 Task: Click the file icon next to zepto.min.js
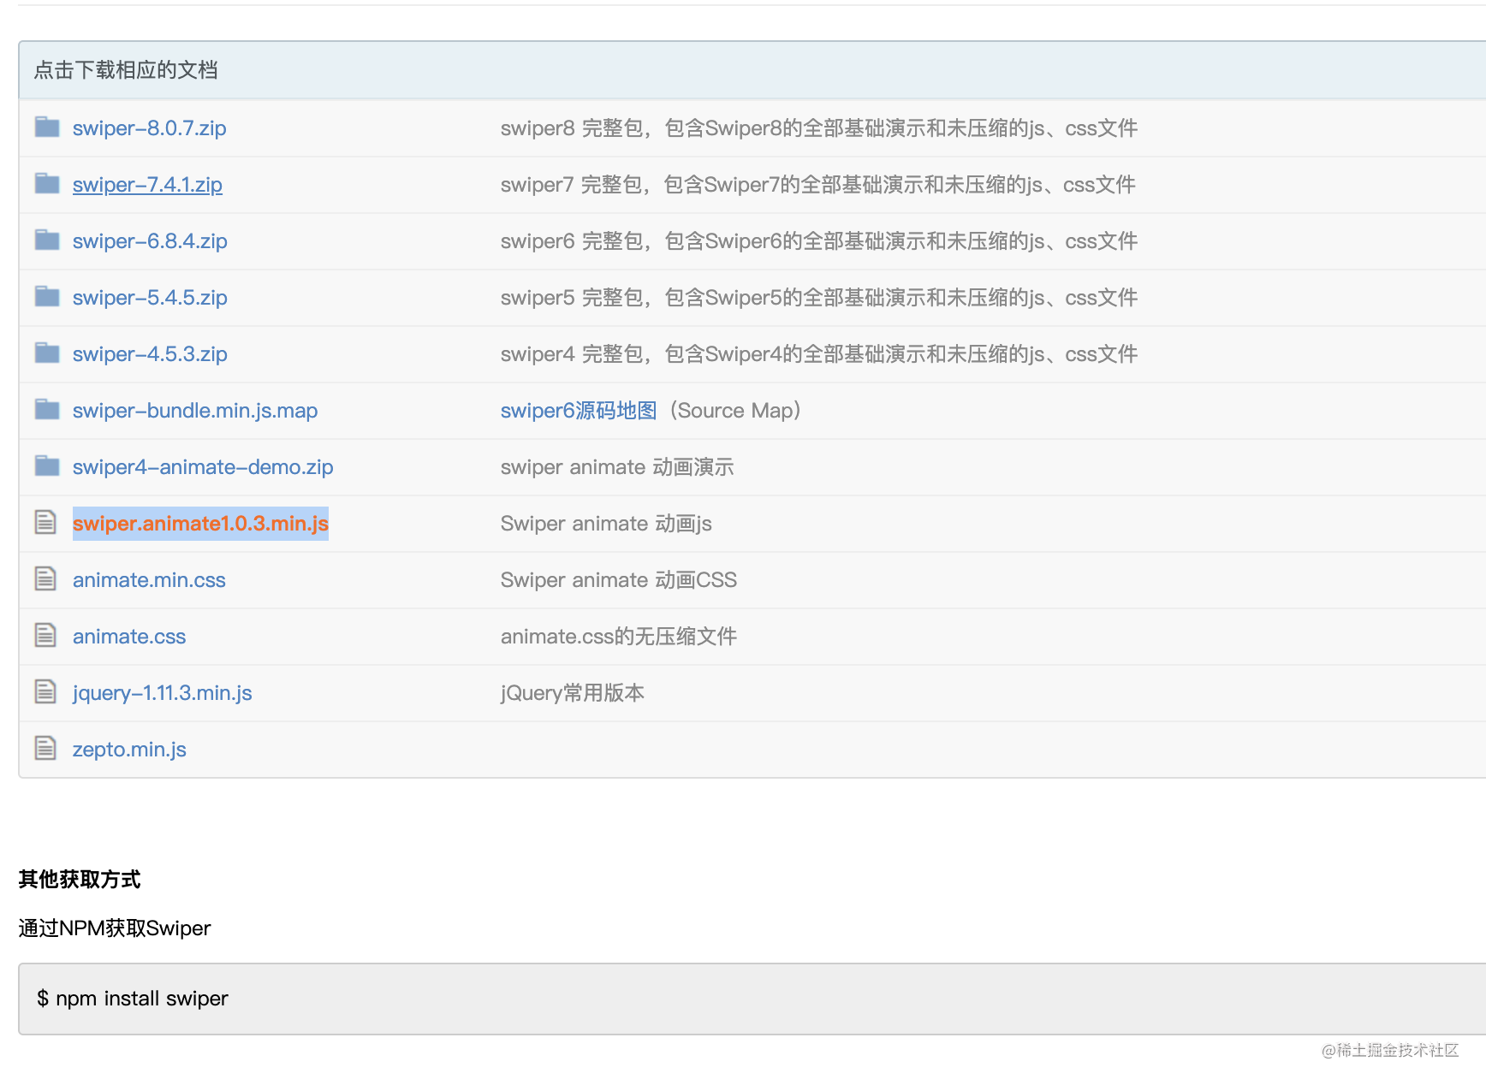click(x=45, y=748)
